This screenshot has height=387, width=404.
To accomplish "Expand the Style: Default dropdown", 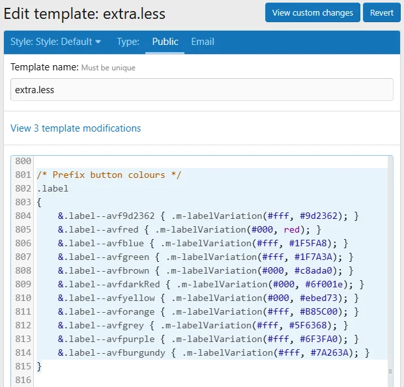I will (x=55, y=42).
